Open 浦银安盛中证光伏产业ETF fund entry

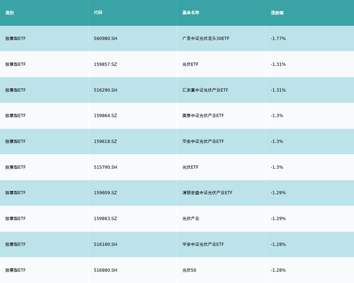click(207, 193)
